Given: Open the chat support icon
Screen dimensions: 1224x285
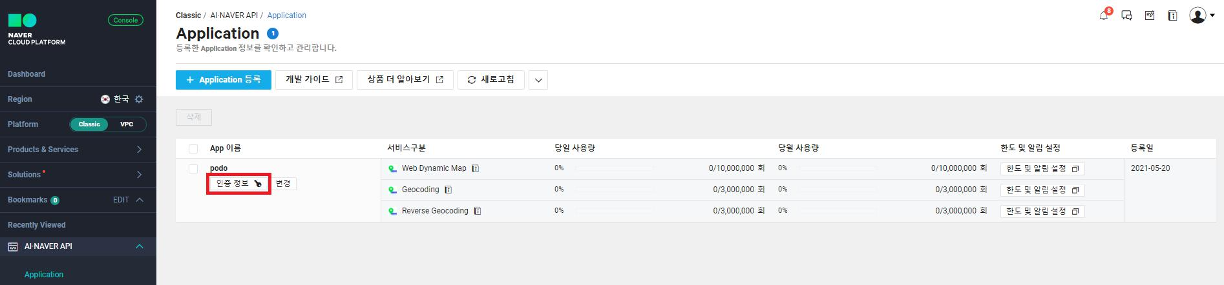Looking at the screenshot, I should [1127, 15].
